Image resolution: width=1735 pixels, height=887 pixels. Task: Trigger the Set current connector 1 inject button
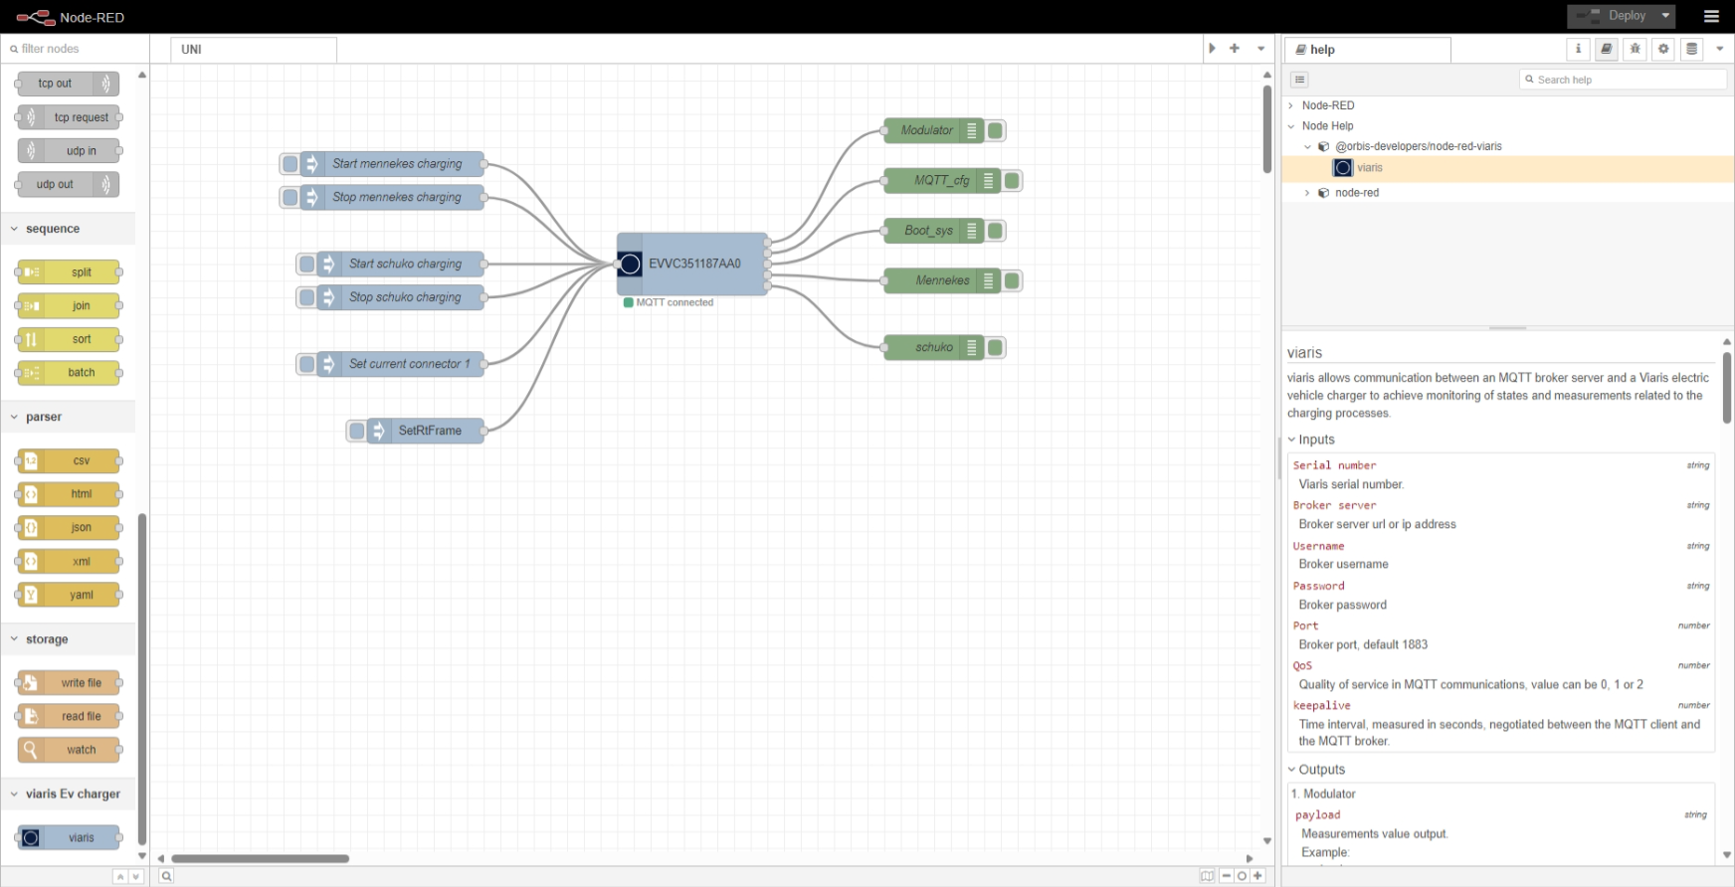tap(306, 364)
